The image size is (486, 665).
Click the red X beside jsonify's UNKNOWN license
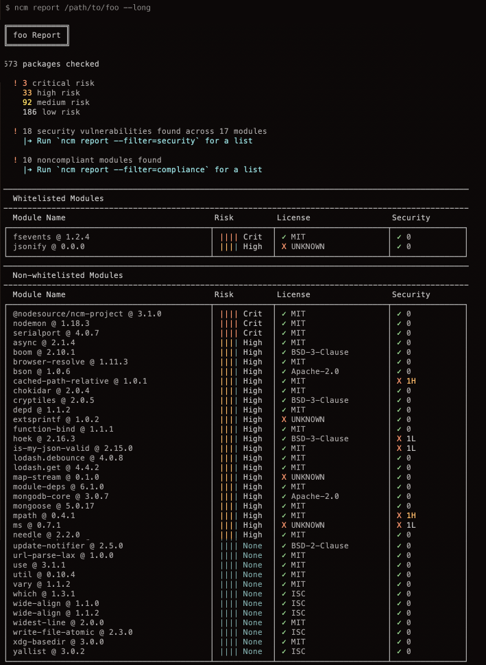(x=284, y=246)
